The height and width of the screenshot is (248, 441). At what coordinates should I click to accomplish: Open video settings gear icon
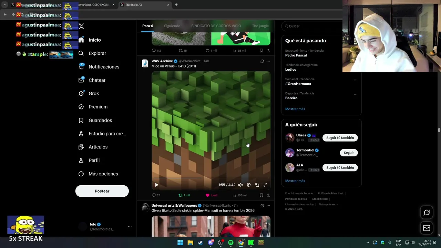point(249,185)
